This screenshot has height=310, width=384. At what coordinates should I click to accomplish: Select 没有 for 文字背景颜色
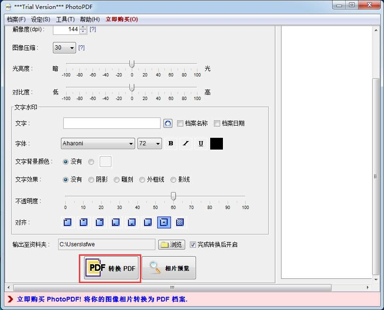coord(66,162)
